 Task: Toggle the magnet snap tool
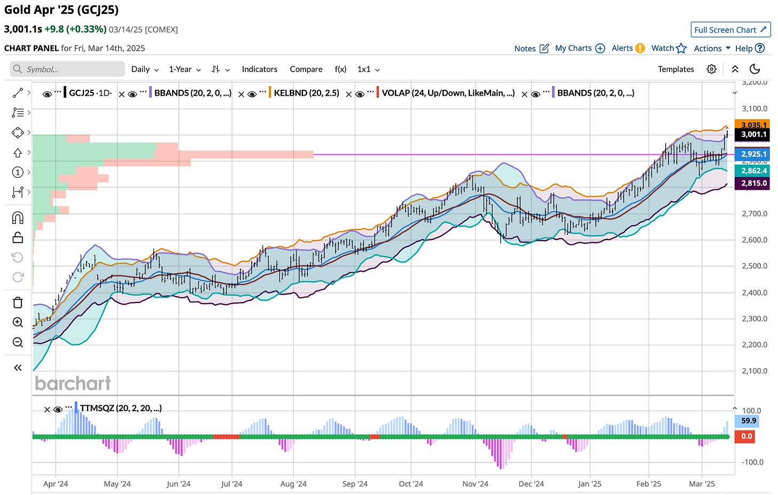pos(18,218)
